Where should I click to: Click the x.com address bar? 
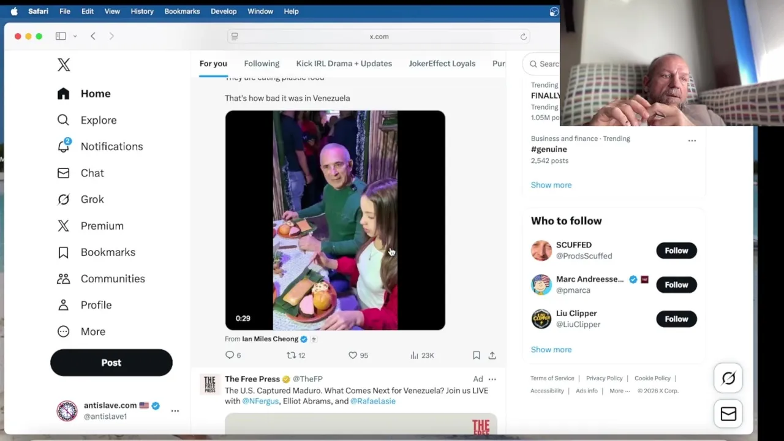point(379,36)
